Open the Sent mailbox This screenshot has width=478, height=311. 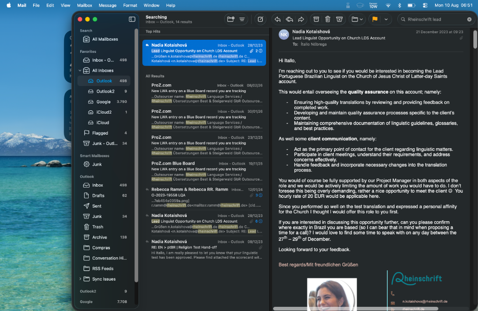(x=105, y=206)
